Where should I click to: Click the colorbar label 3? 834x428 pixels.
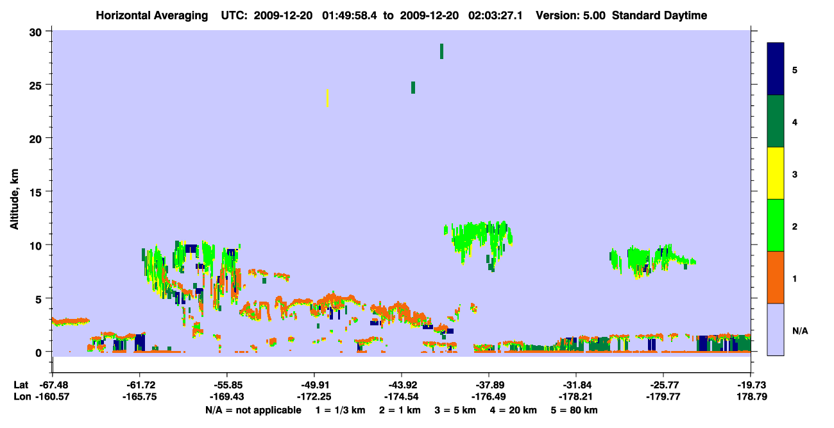[795, 174]
